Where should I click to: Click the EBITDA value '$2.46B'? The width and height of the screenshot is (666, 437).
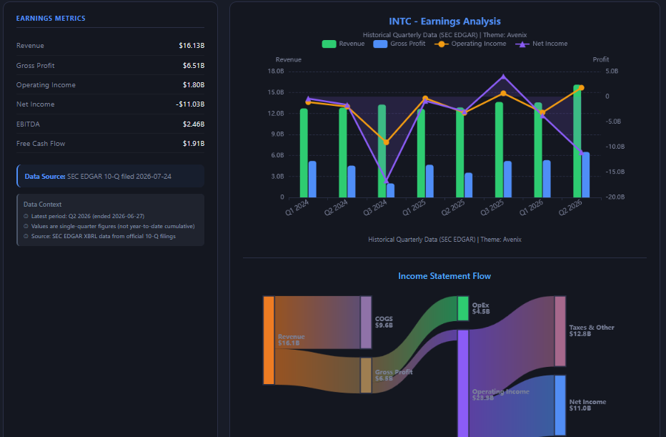click(x=194, y=124)
